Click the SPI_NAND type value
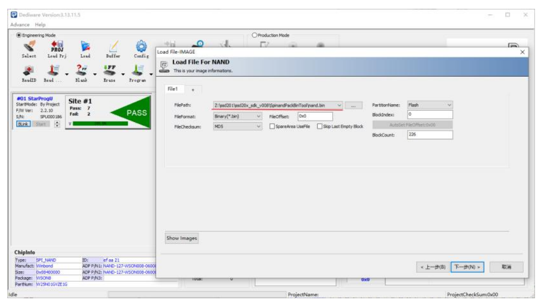Image resolution: width=560 pixels, height=308 pixels. point(46,260)
